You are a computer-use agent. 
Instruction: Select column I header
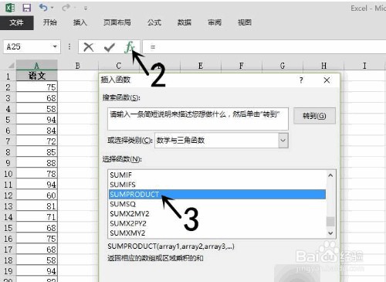click(364, 66)
